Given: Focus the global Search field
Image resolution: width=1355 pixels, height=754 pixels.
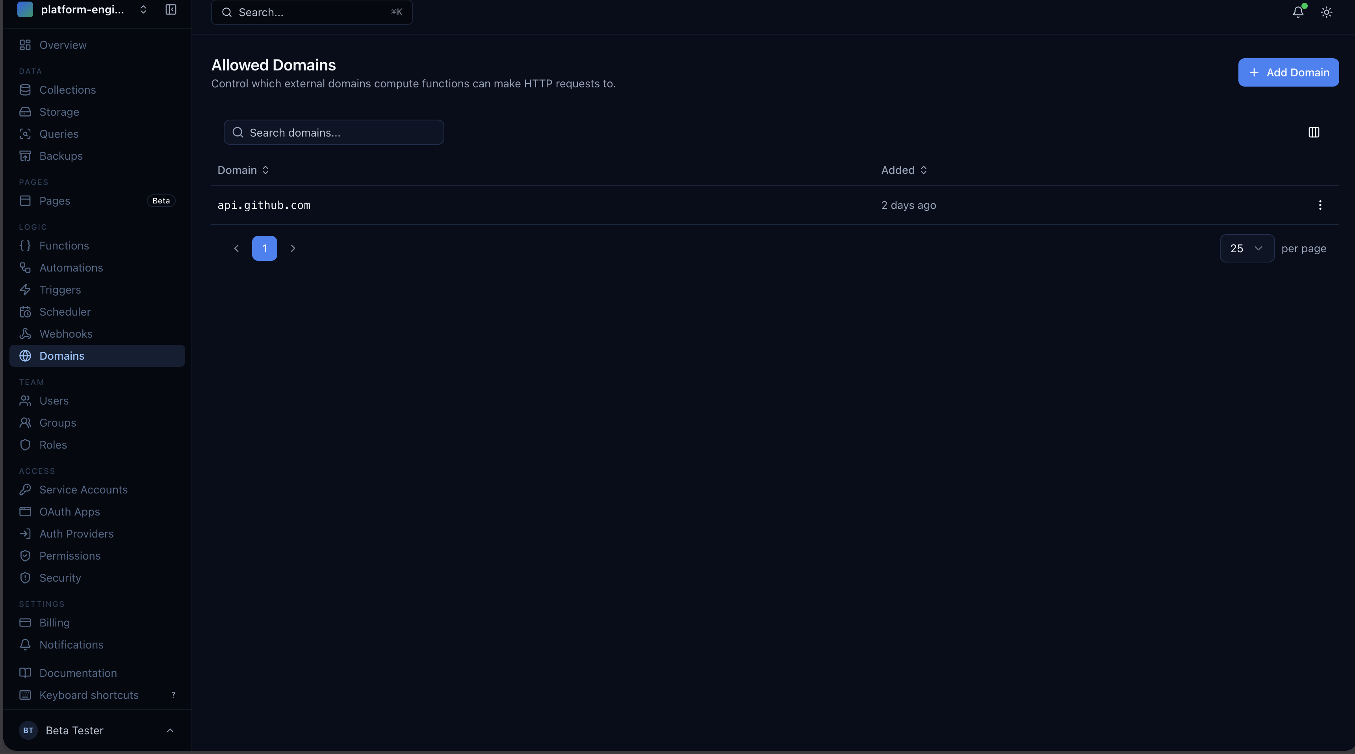Looking at the screenshot, I should point(312,12).
